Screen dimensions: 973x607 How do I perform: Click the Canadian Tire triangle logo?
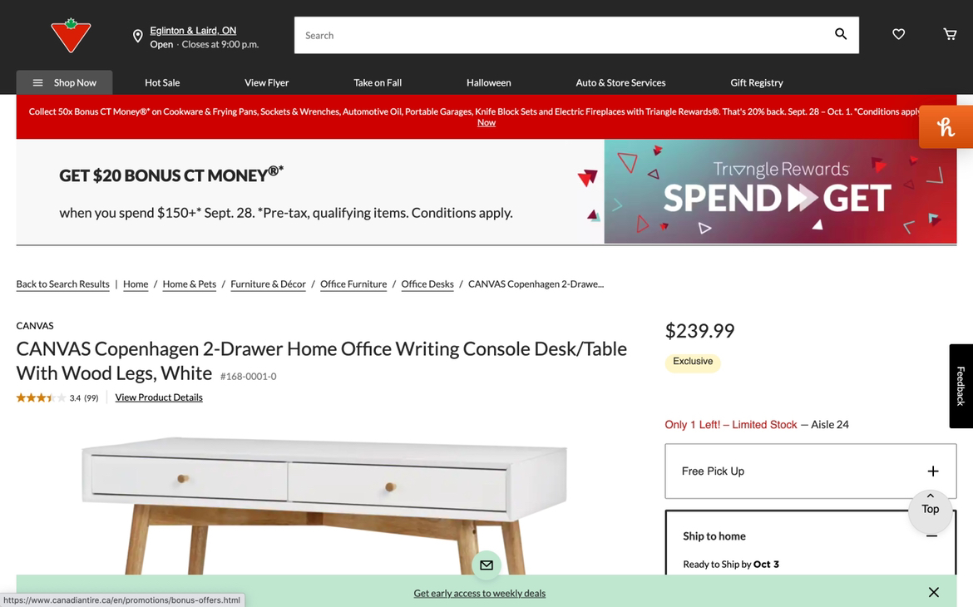click(71, 36)
